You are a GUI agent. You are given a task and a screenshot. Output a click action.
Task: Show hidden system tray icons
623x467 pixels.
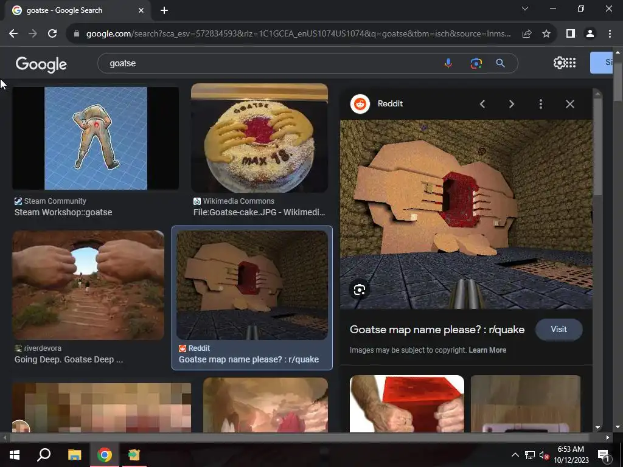pyautogui.click(x=515, y=455)
